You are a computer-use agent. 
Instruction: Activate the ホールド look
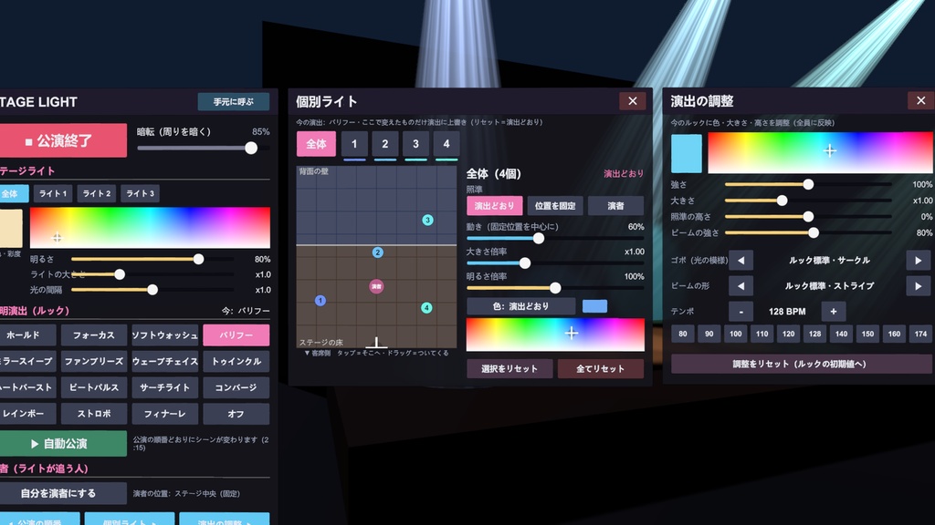coord(27,335)
